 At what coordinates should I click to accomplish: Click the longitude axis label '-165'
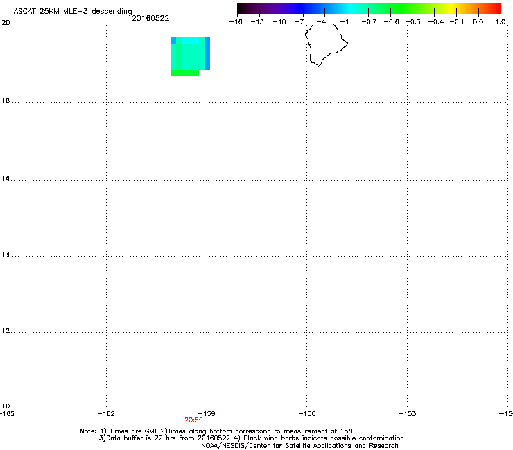click(7, 414)
